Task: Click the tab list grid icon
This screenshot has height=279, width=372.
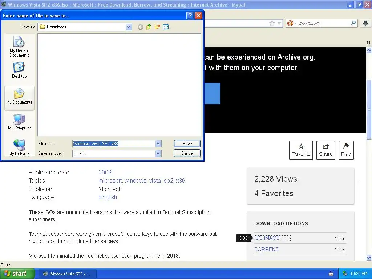Action: click(368, 43)
